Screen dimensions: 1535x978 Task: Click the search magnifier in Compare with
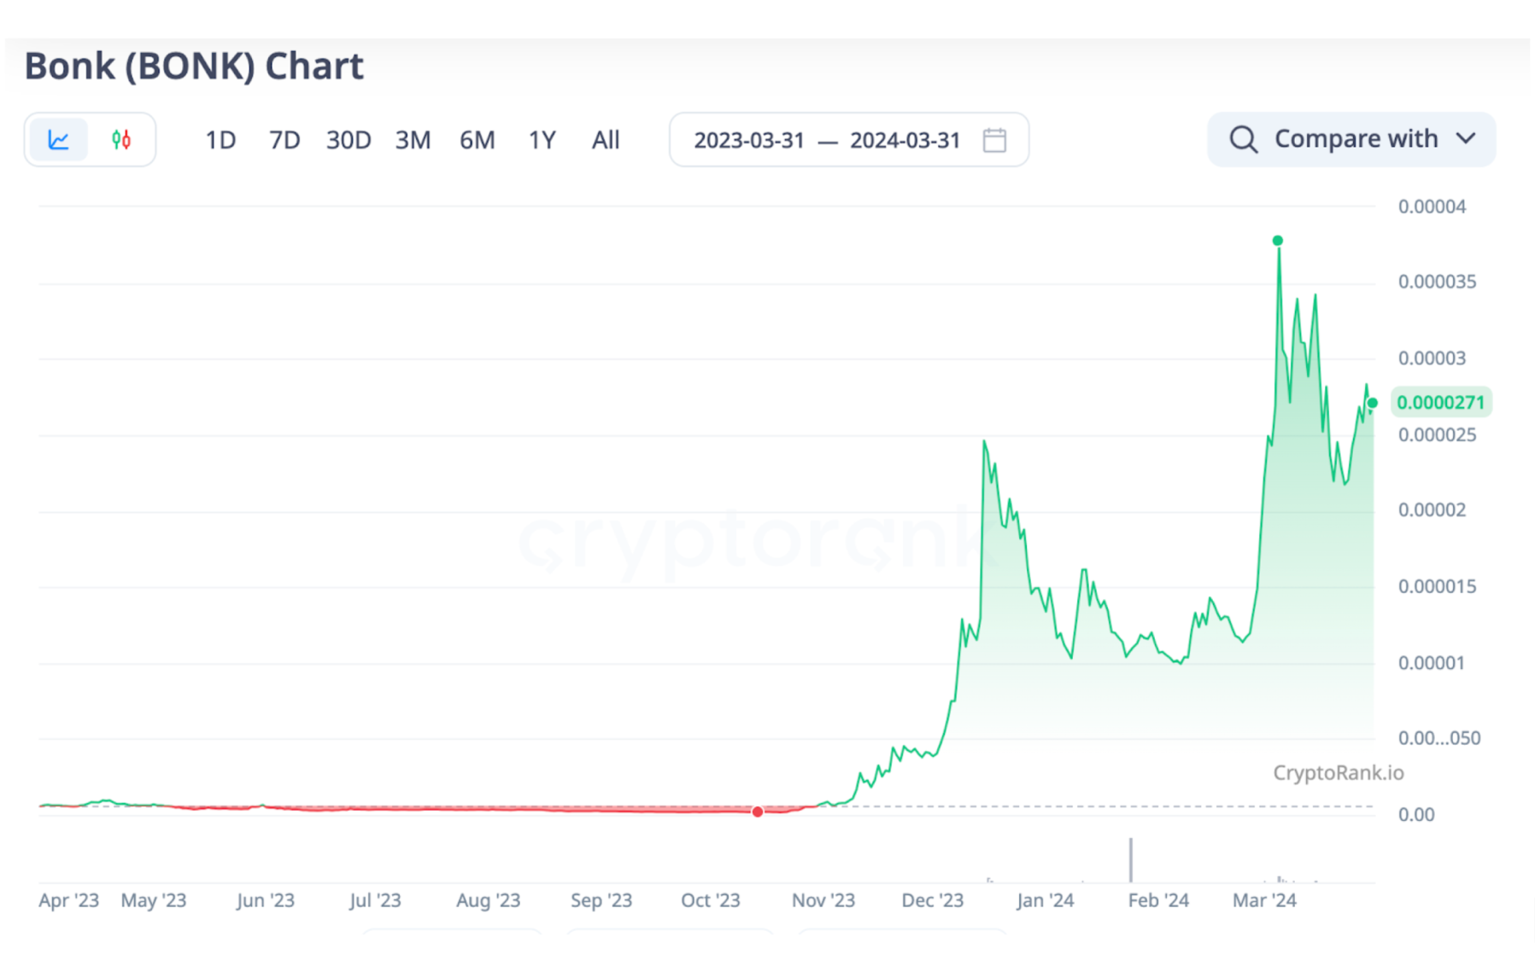click(x=1243, y=139)
